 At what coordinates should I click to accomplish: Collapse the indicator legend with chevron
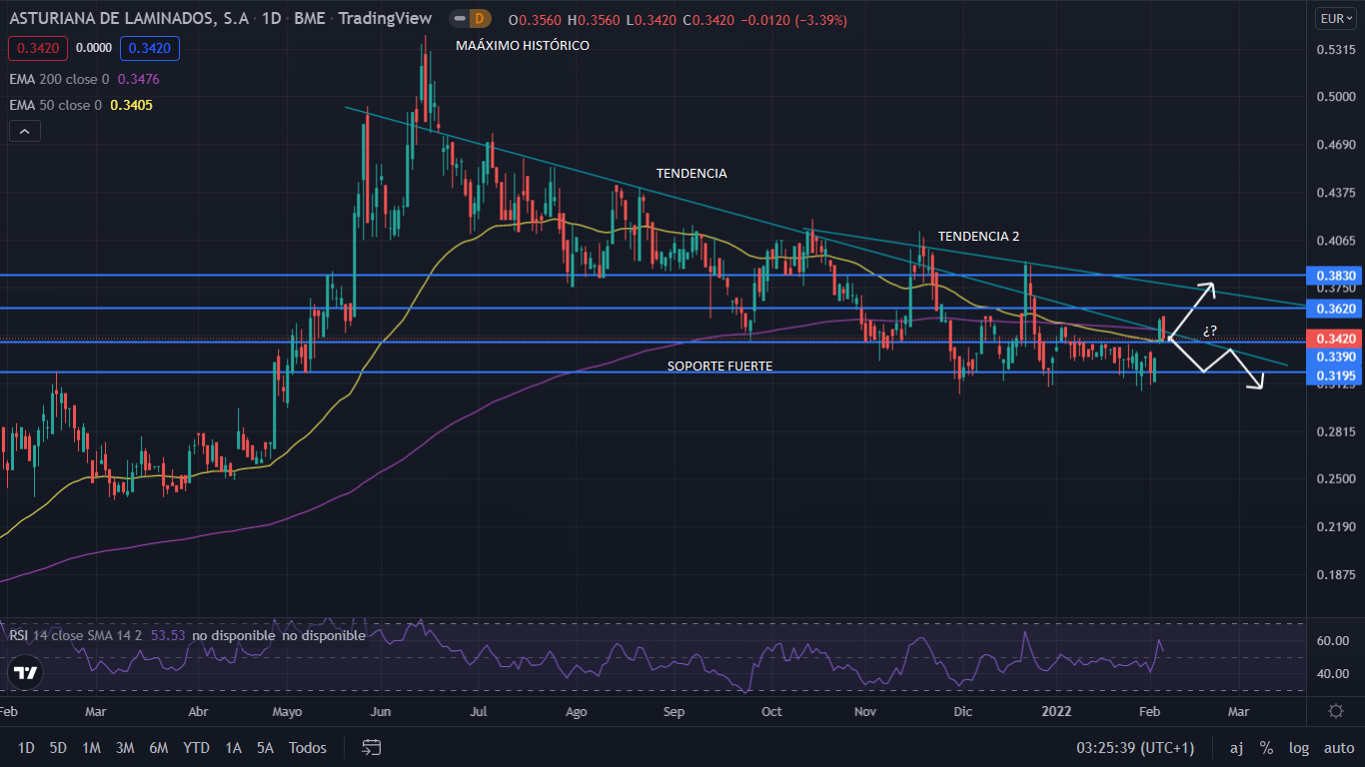tap(24, 131)
